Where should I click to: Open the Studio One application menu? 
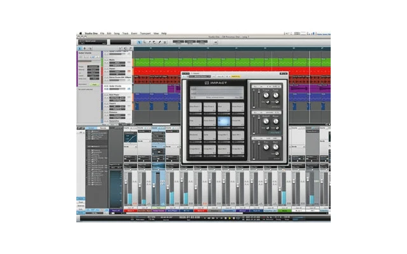tap(91, 34)
